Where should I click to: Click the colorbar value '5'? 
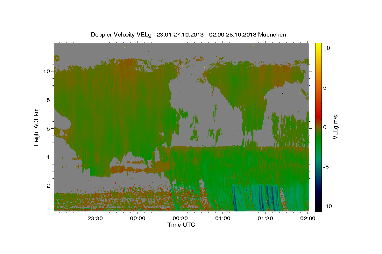point(325,88)
